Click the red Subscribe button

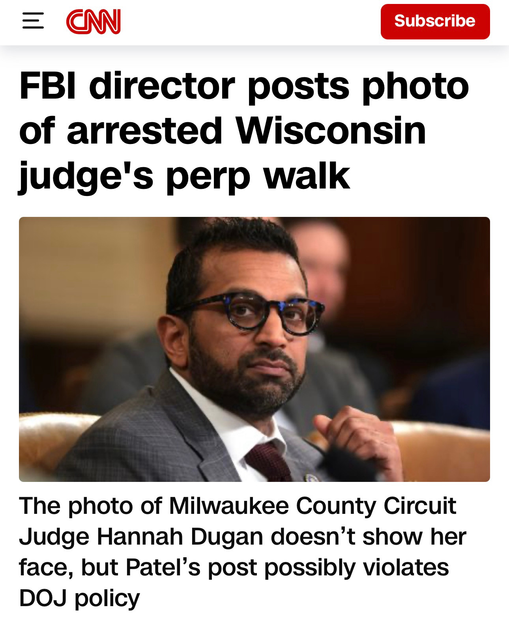435,21
